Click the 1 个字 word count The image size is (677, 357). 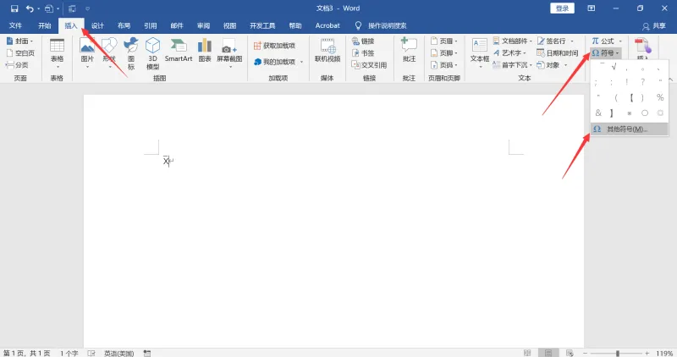pyautogui.click(x=69, y=353)
